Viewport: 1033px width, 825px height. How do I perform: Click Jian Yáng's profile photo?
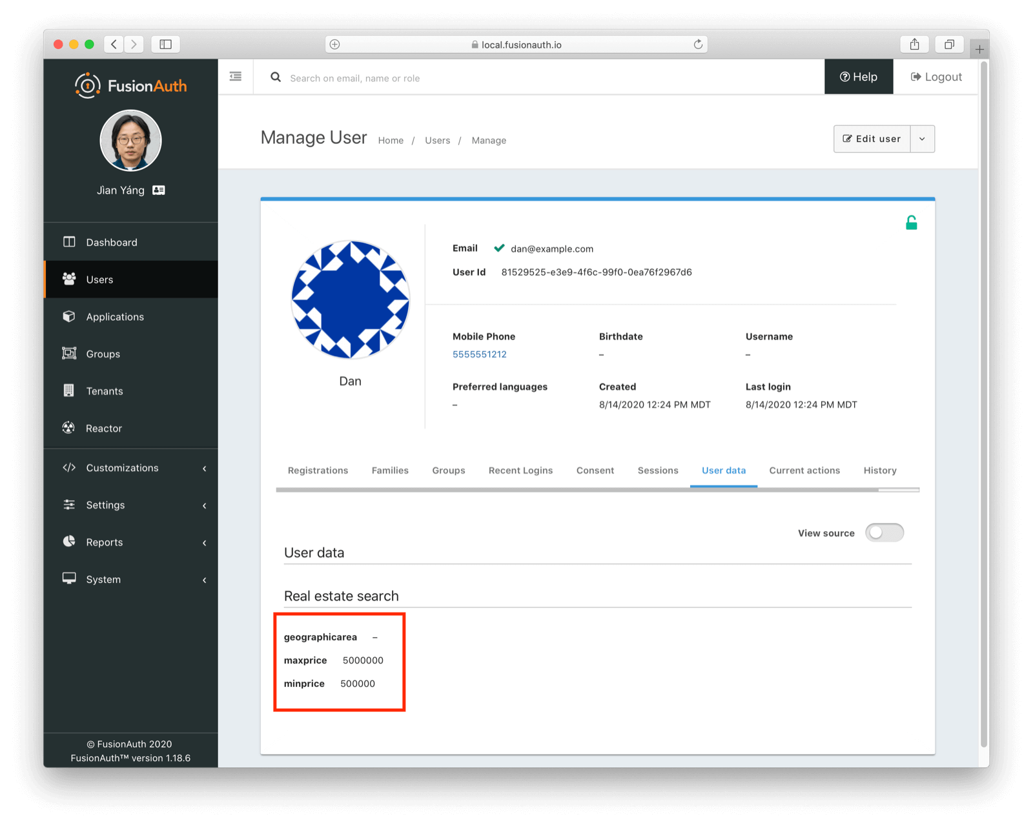pyautogui.click(x=130, y=141)
